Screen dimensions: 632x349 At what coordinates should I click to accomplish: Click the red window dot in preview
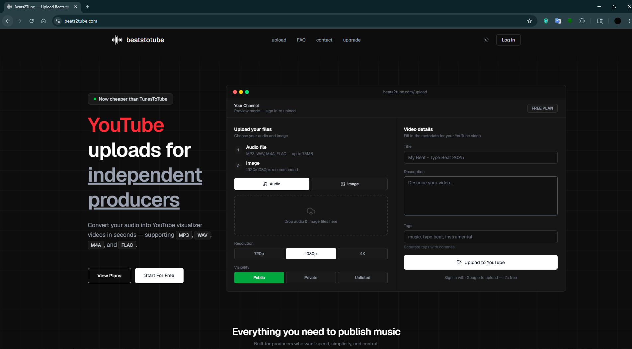pyautogui.click(x=235, y=92)
